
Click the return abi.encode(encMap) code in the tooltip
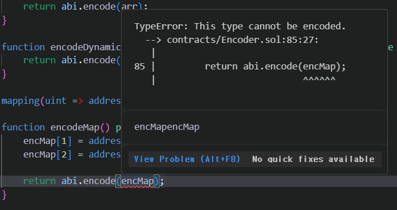[x=275, y=67]
